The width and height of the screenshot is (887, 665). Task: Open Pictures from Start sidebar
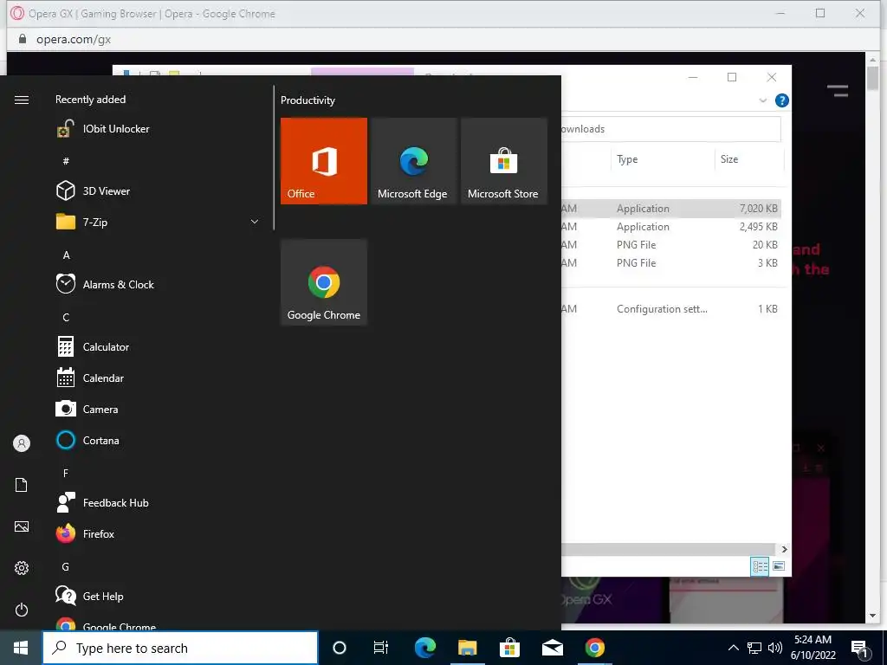(x=22, y=526)
